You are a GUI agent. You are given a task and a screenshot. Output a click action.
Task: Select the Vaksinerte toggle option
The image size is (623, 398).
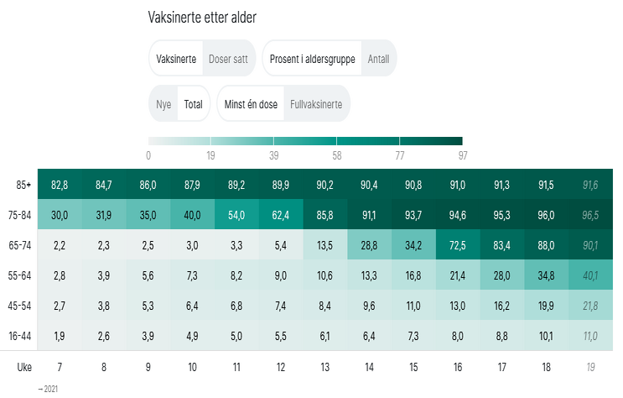(x=177, y=60)
